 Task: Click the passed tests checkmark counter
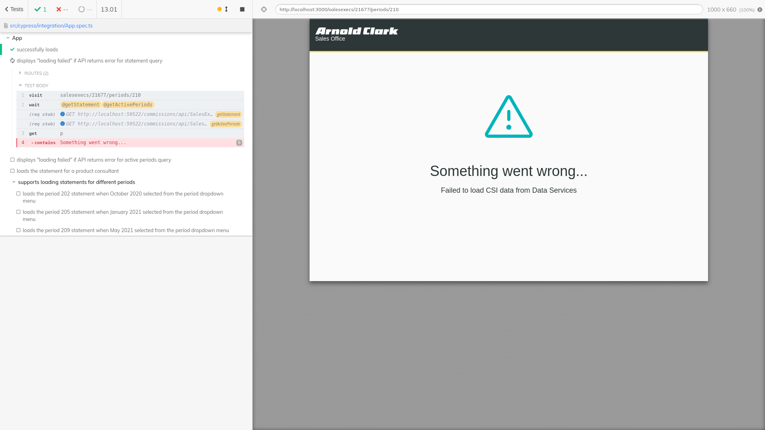(x=40, y=9)
